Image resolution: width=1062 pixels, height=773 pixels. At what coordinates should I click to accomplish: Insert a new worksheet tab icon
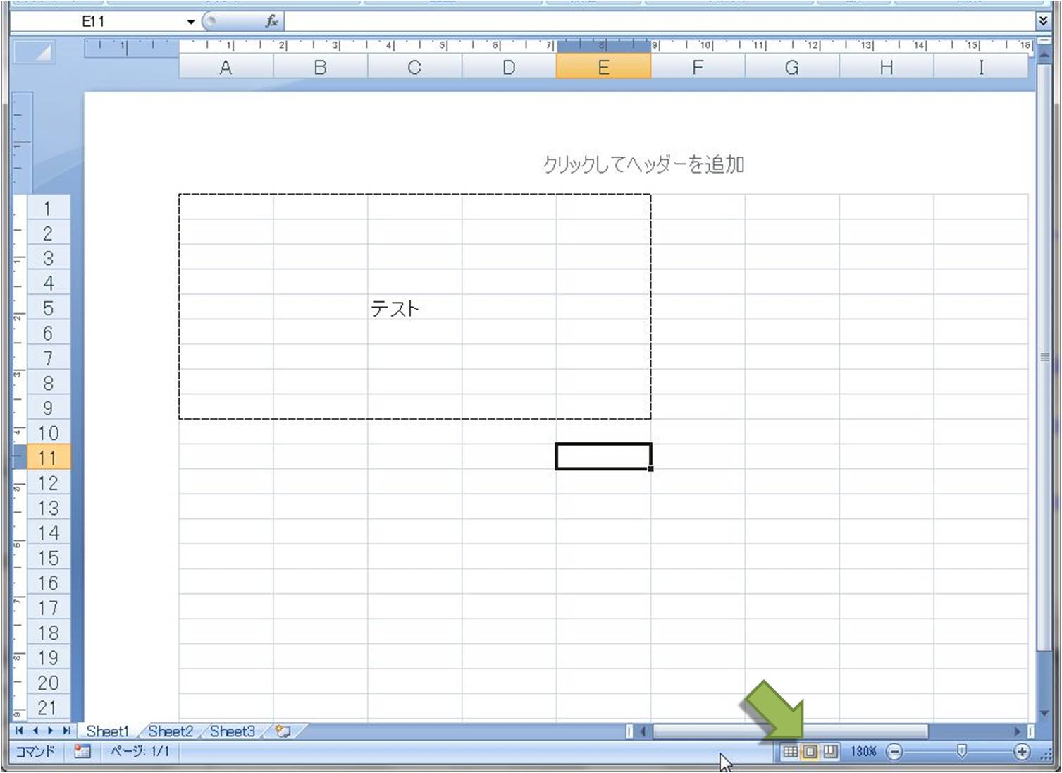point(283,731)
